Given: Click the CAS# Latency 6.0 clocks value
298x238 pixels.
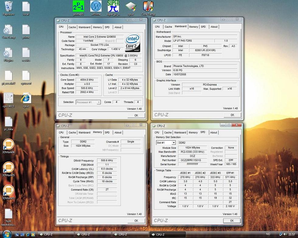Looking at the screenshot, I should [x=107, y=169].
